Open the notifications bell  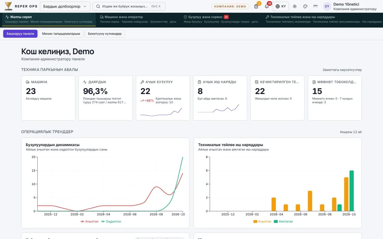pos(267,6)
